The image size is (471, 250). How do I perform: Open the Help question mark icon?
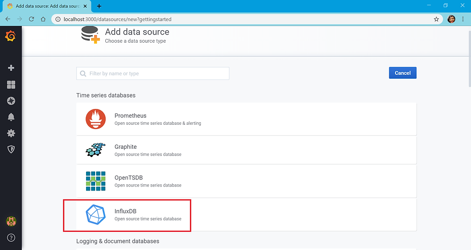[11, 238]
